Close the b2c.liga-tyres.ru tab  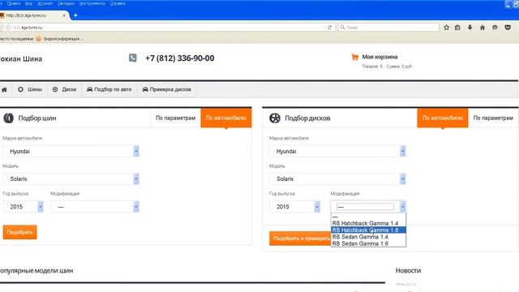(x=64, y=15)
